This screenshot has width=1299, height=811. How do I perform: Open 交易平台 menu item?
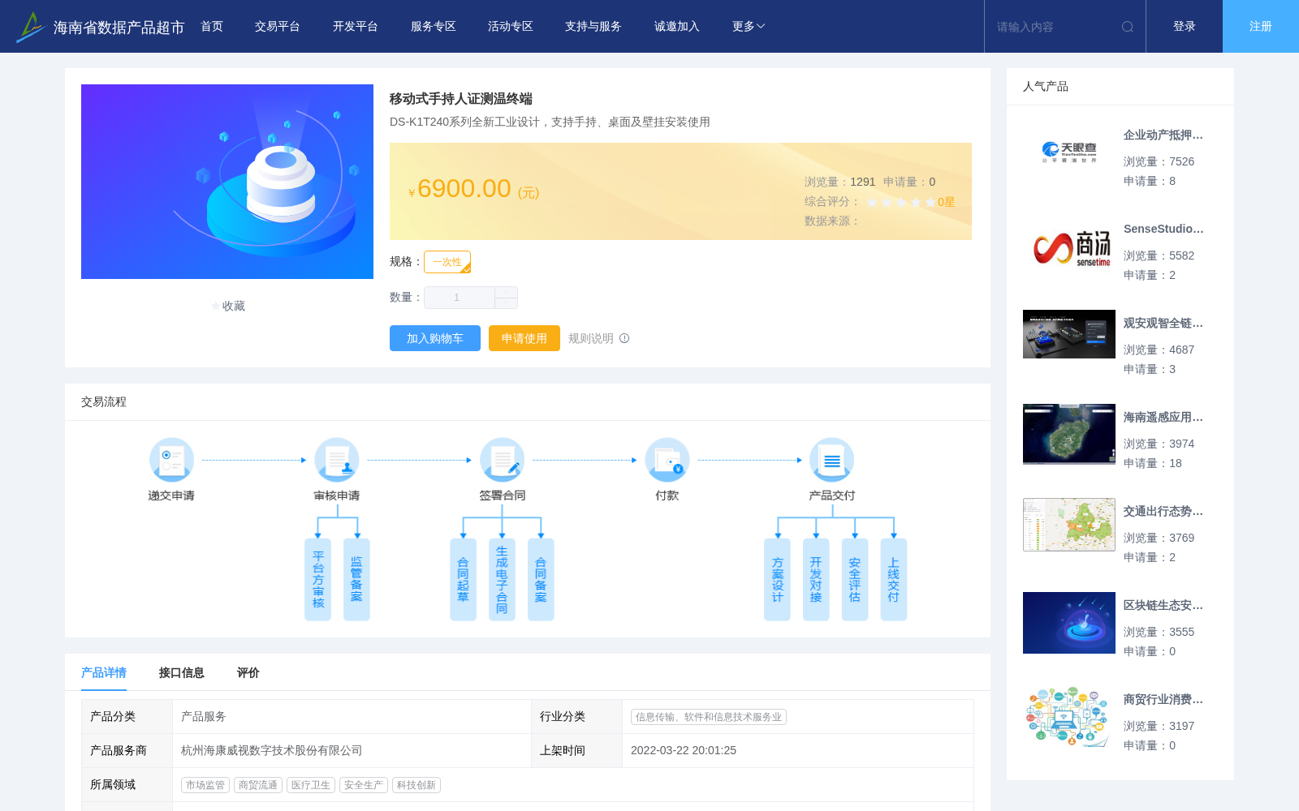tap(278, 27)
